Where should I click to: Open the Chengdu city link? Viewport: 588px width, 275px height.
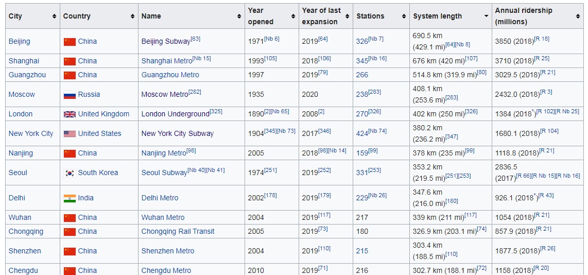(23, 270)
